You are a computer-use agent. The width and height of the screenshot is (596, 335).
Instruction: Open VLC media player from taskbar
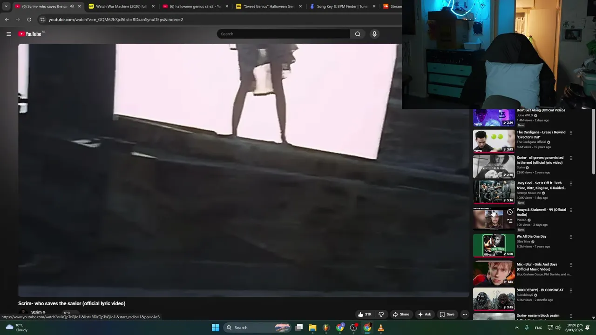(380, 328)
